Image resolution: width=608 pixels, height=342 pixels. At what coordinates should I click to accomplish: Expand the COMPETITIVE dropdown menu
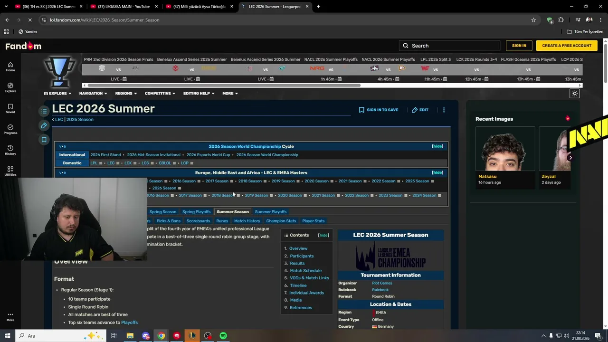click(x=160, y=94)
